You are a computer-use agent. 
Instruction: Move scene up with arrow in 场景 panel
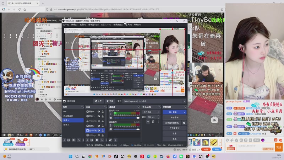(79, 140)
